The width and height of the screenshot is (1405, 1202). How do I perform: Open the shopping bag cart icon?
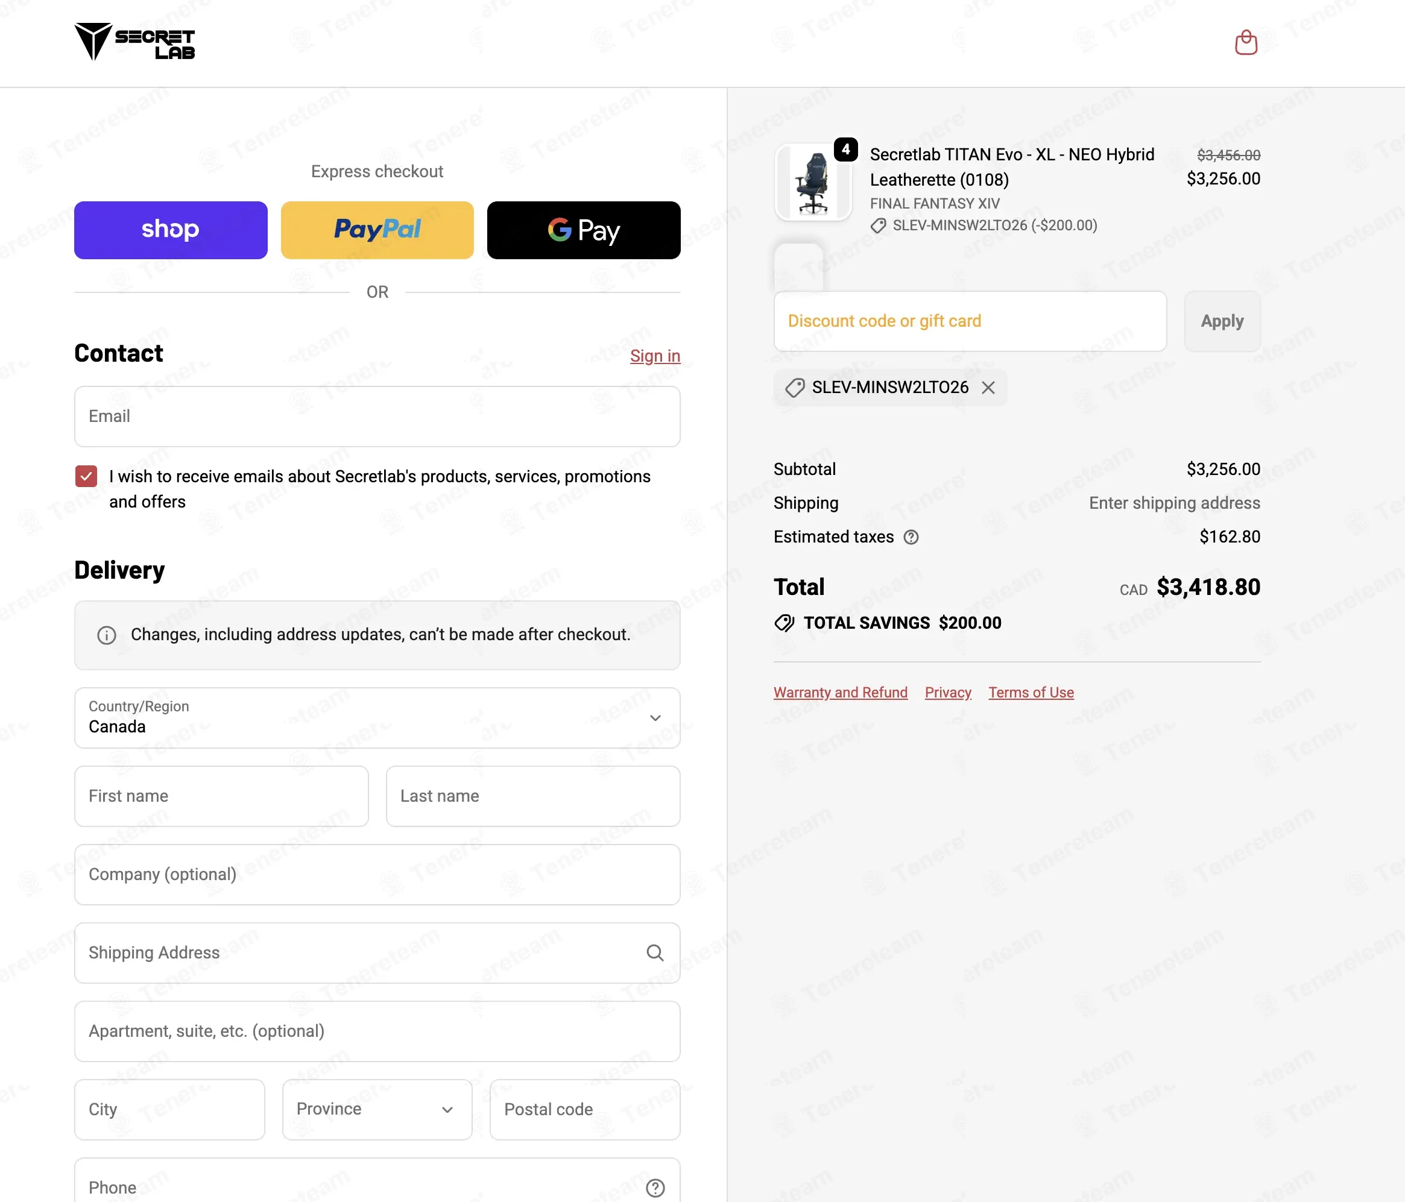coord(1246,43)
